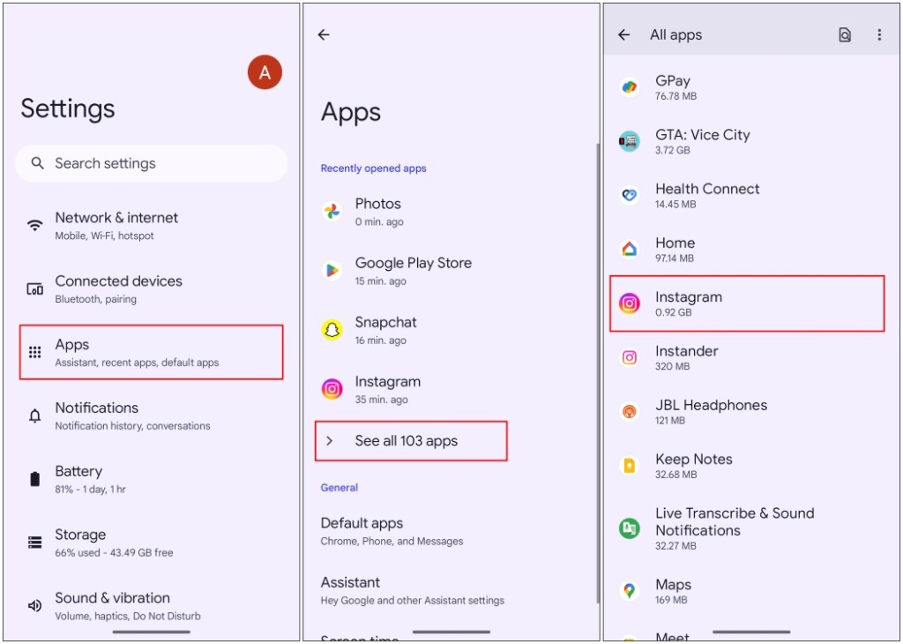Open Live Transcribe & Sound Notifications

tap(751, 528)
